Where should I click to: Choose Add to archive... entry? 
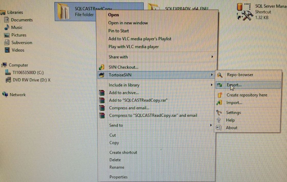click(x=124, y=93)
